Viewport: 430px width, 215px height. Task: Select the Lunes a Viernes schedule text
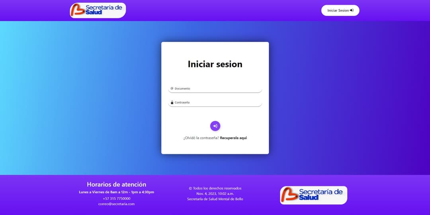(116, 192)
